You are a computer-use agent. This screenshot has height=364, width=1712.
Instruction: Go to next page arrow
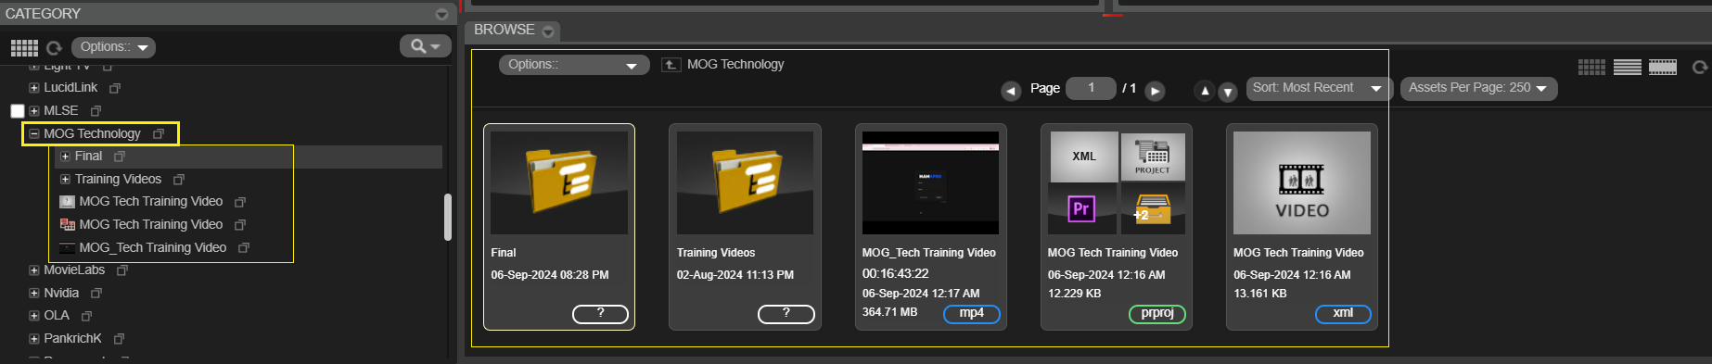tap(1155, 91)
